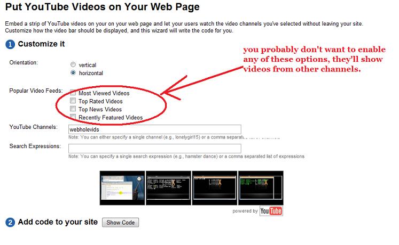
Task: Click the 'YouTube Channels:' label
Action: tap(33, 127)
